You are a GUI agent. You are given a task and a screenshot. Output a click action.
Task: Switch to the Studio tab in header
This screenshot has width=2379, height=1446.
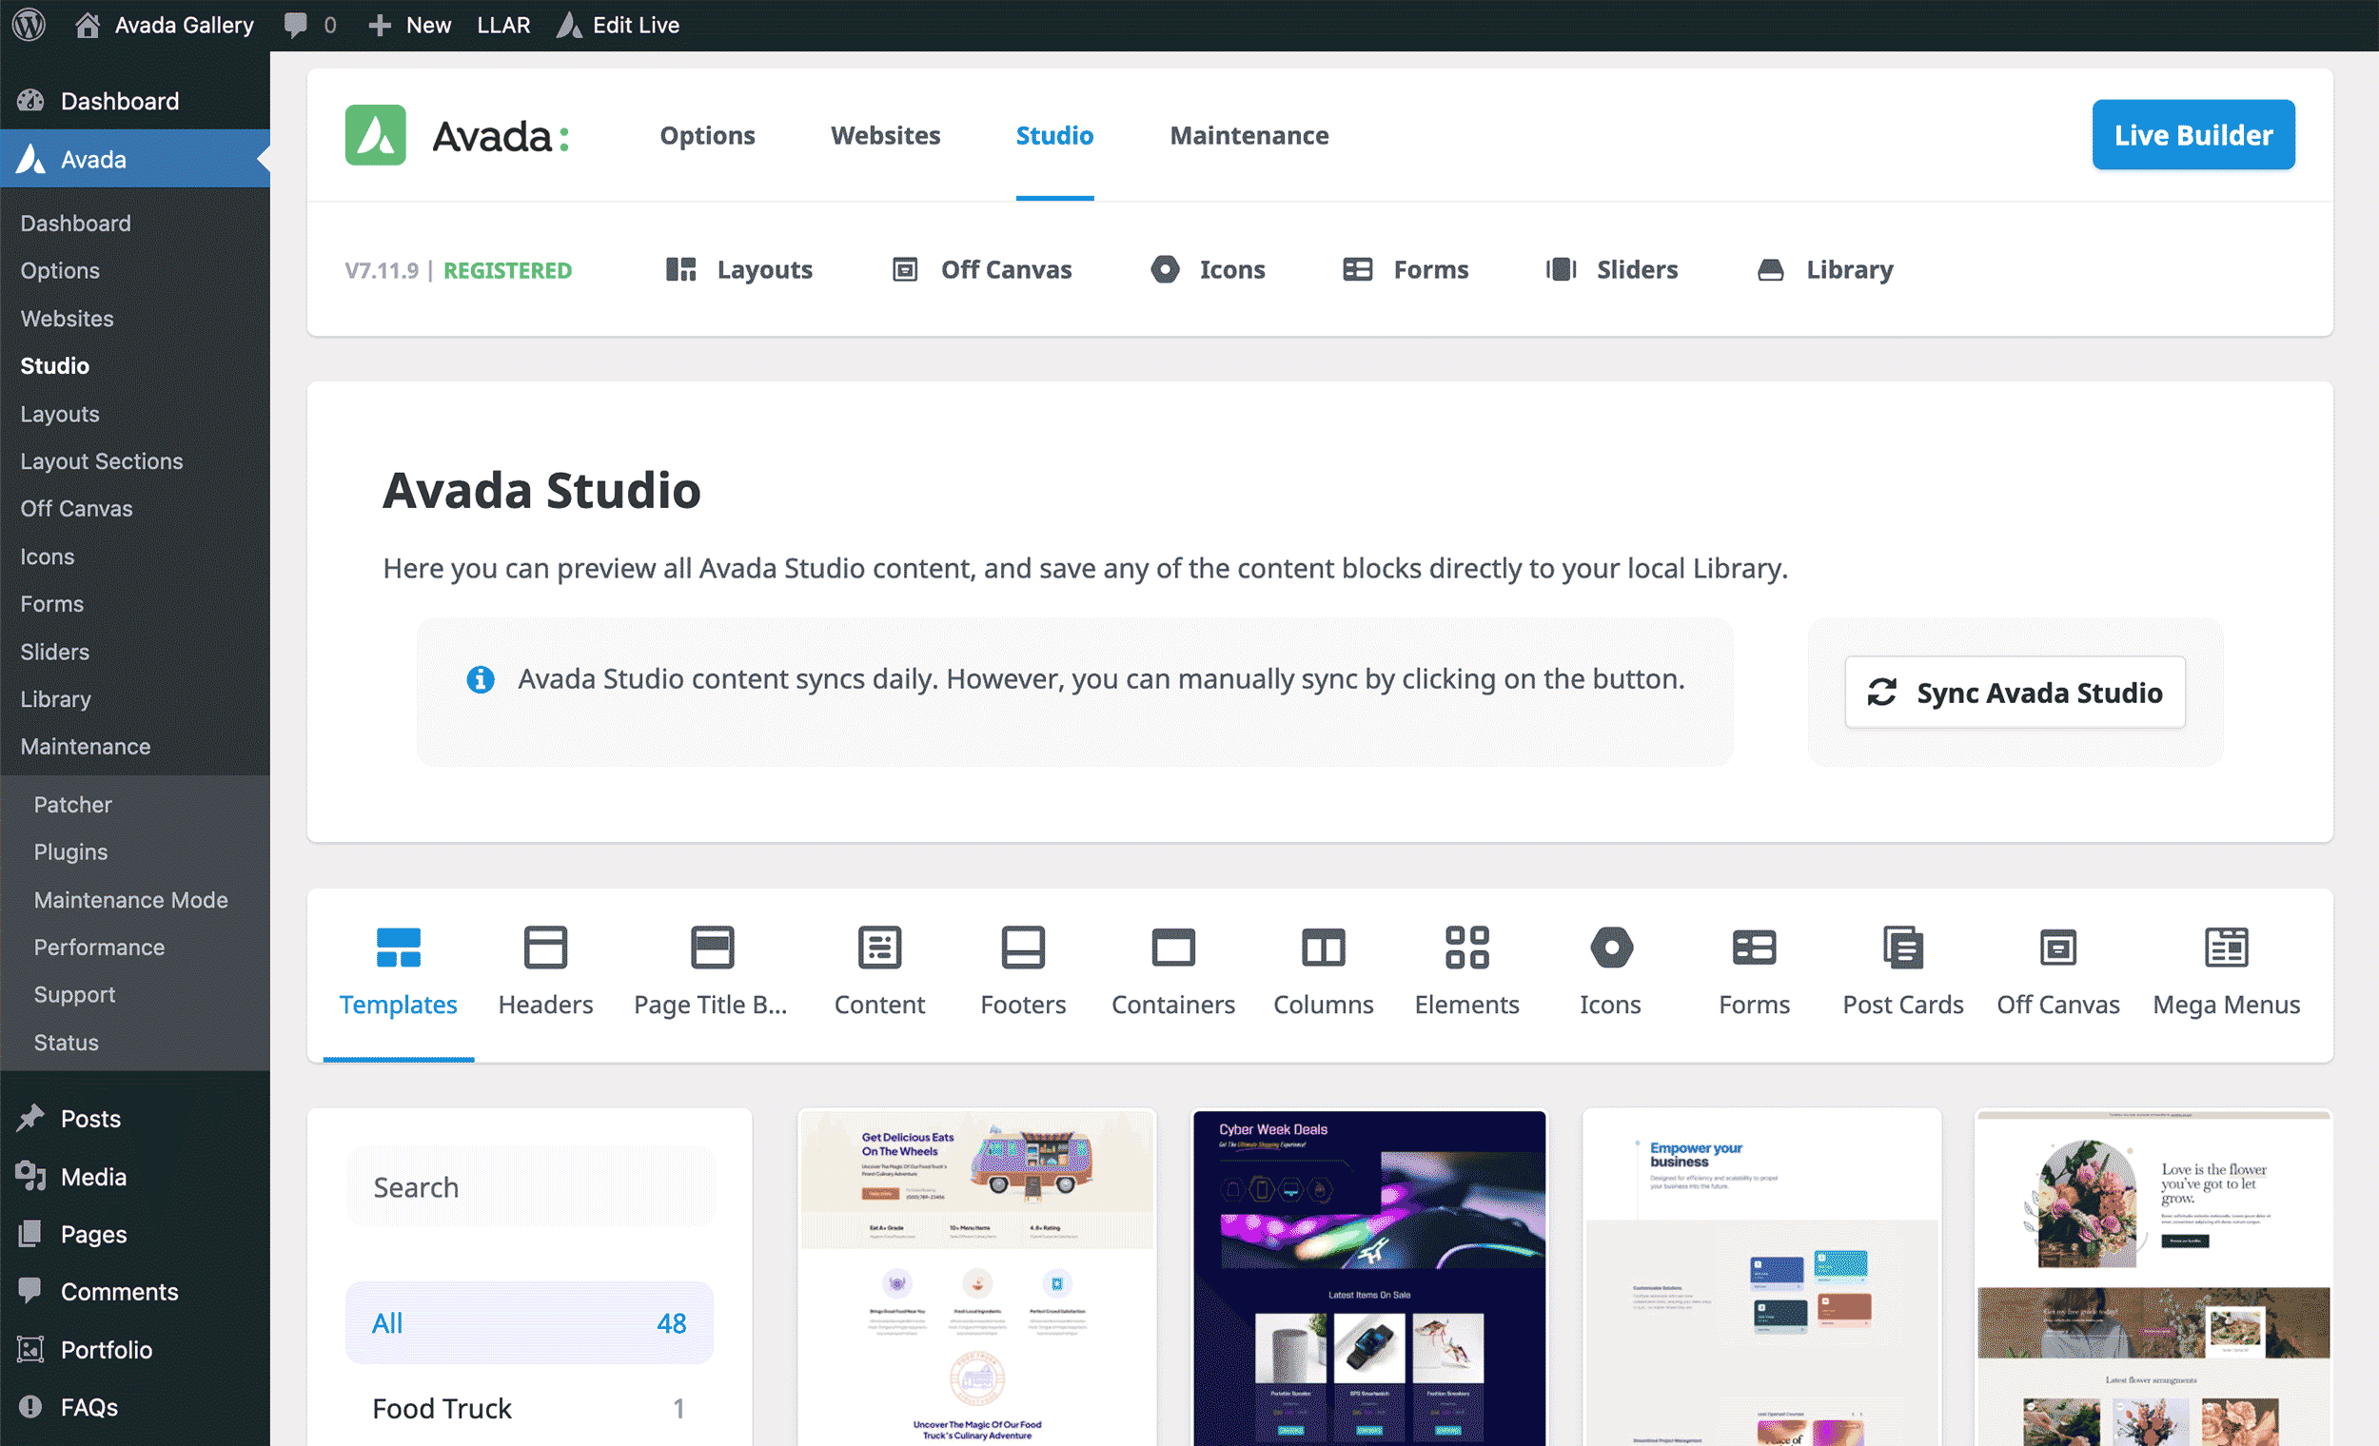point(1054,135)
